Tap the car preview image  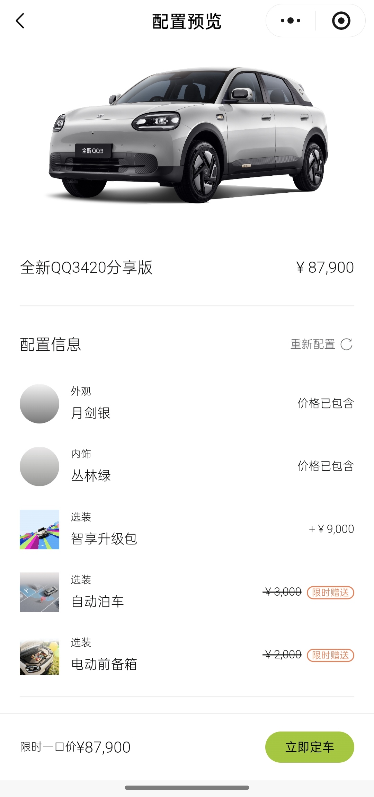coord(187,135)
